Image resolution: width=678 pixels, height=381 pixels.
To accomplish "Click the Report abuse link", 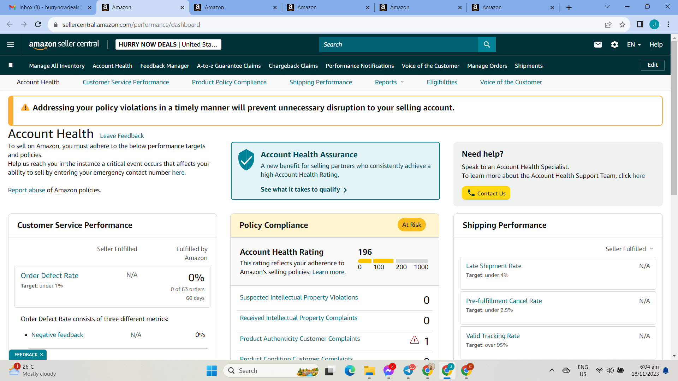I will point(26,190).
